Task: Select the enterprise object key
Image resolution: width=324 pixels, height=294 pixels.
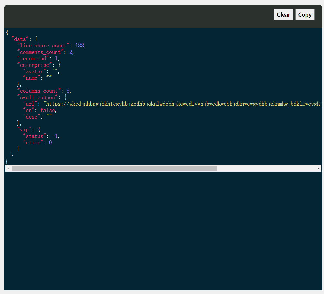Action: point(34,65)
